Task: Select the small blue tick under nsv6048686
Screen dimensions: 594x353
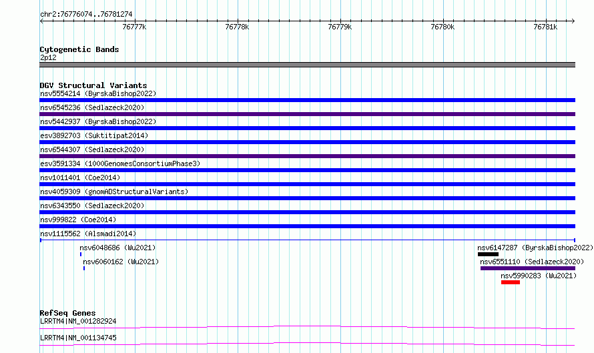Action: [x=81, y=254]
